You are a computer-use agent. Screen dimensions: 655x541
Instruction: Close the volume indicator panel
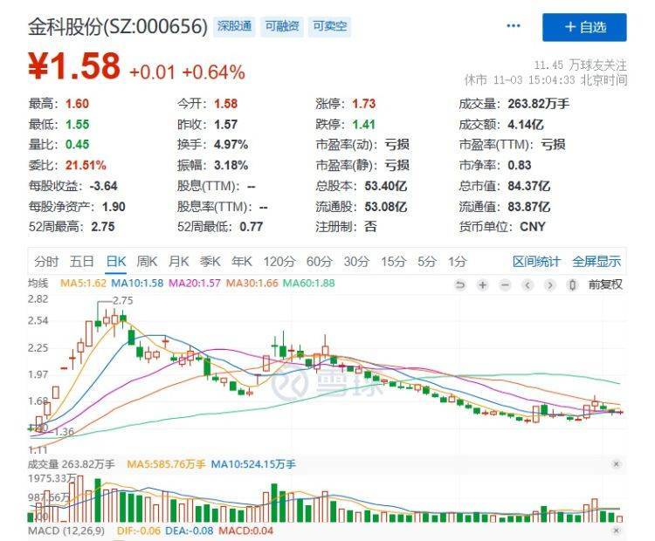617,464
